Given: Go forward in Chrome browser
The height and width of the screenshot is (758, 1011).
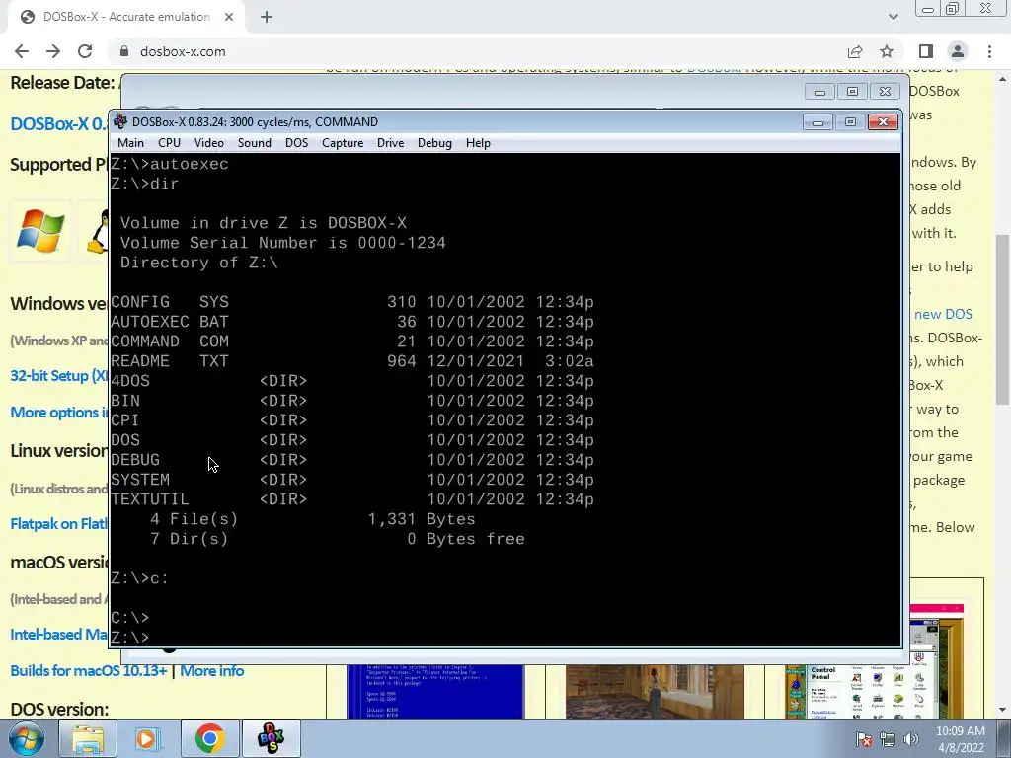Looking at the screenshot, I should click(x=53, y=51).
